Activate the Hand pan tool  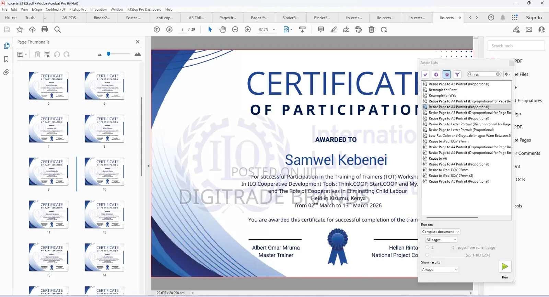point(223,30)
